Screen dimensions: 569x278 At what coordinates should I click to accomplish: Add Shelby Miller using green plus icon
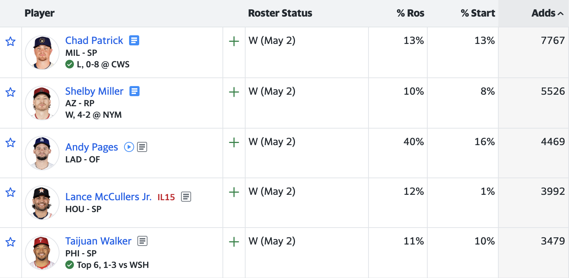pos(234,92)
